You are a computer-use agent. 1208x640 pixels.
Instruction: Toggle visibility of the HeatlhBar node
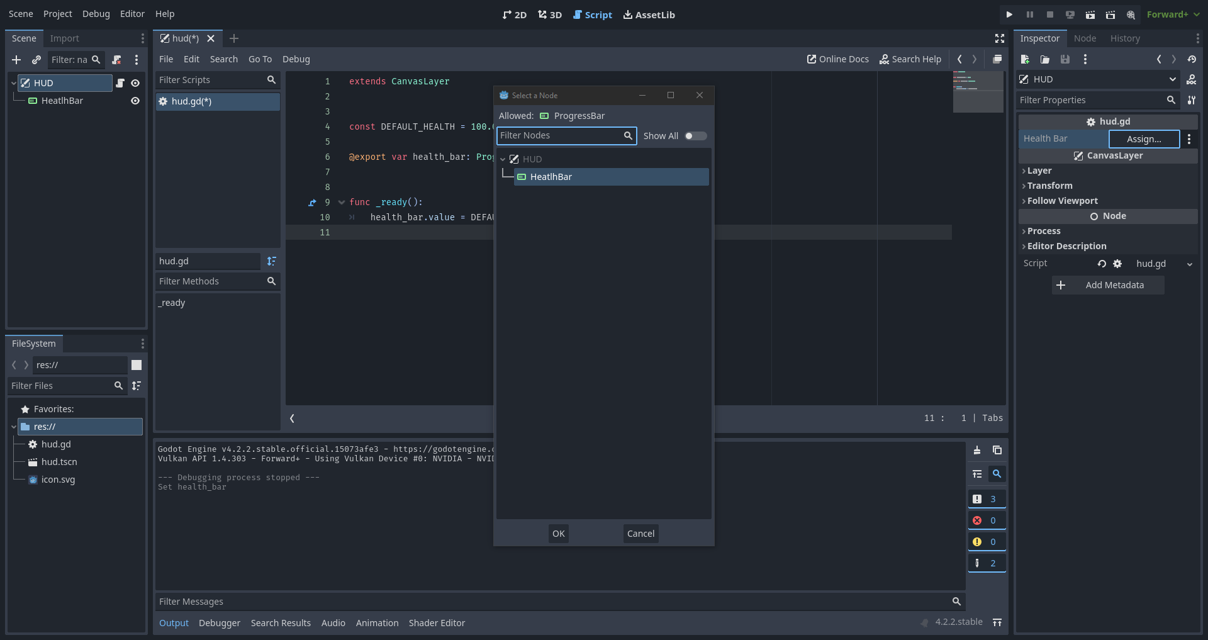pyautogui.click(x=135, y=101)
